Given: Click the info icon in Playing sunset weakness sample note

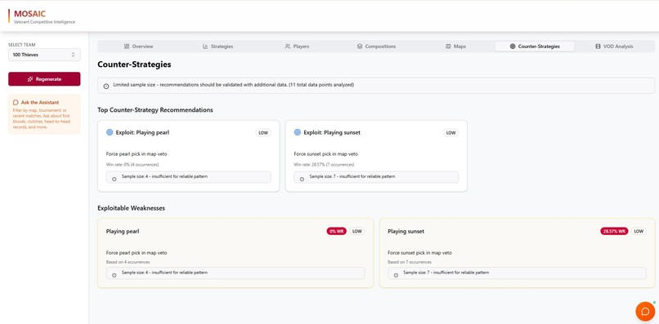Looking at the screenshot, I should [x=396, y=275].
